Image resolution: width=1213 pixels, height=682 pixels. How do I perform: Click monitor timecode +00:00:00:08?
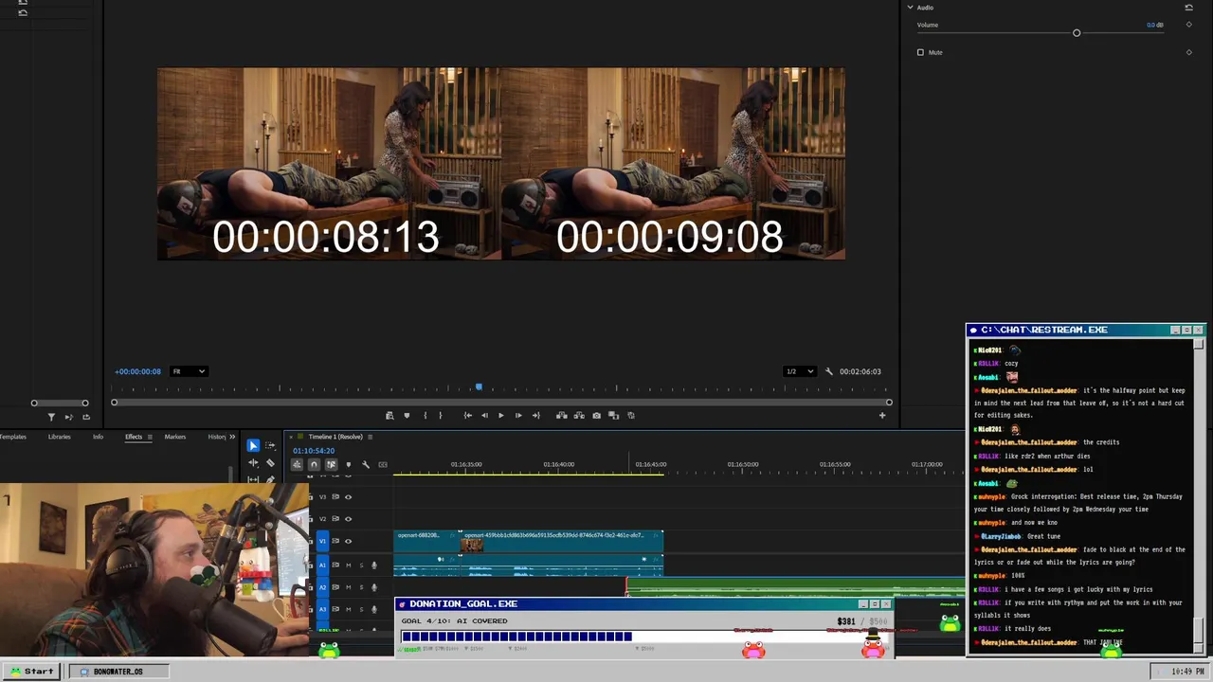137,371
